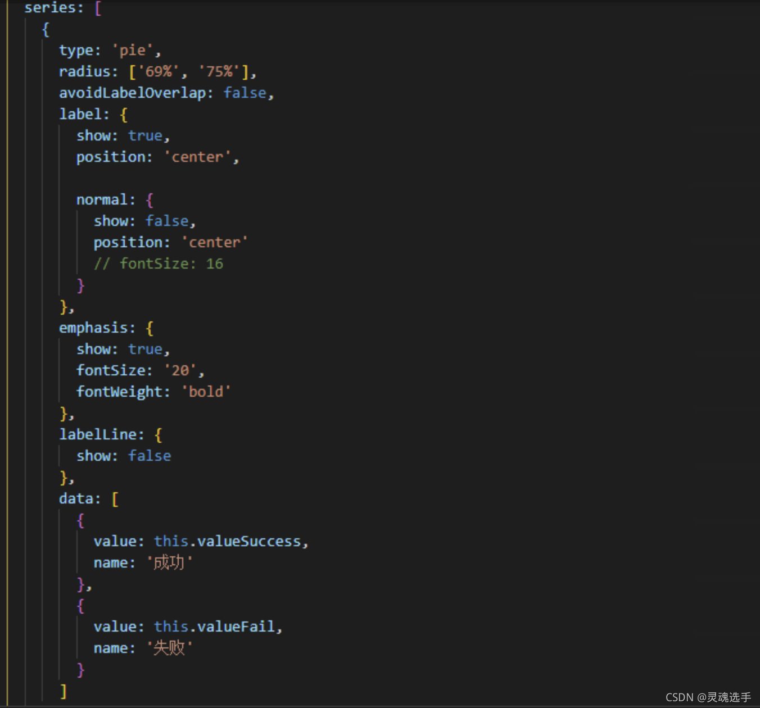Image resolution: width=760 pixels, height=708 pixels.
Task: Click the opening bracket after 'series:'
Action: click(98, 8)
